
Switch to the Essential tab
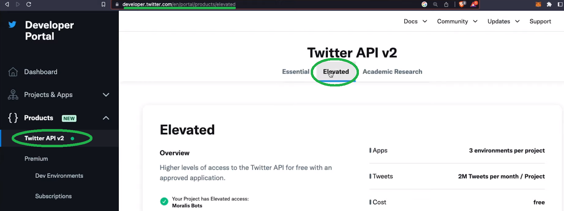tap(296, 72)
